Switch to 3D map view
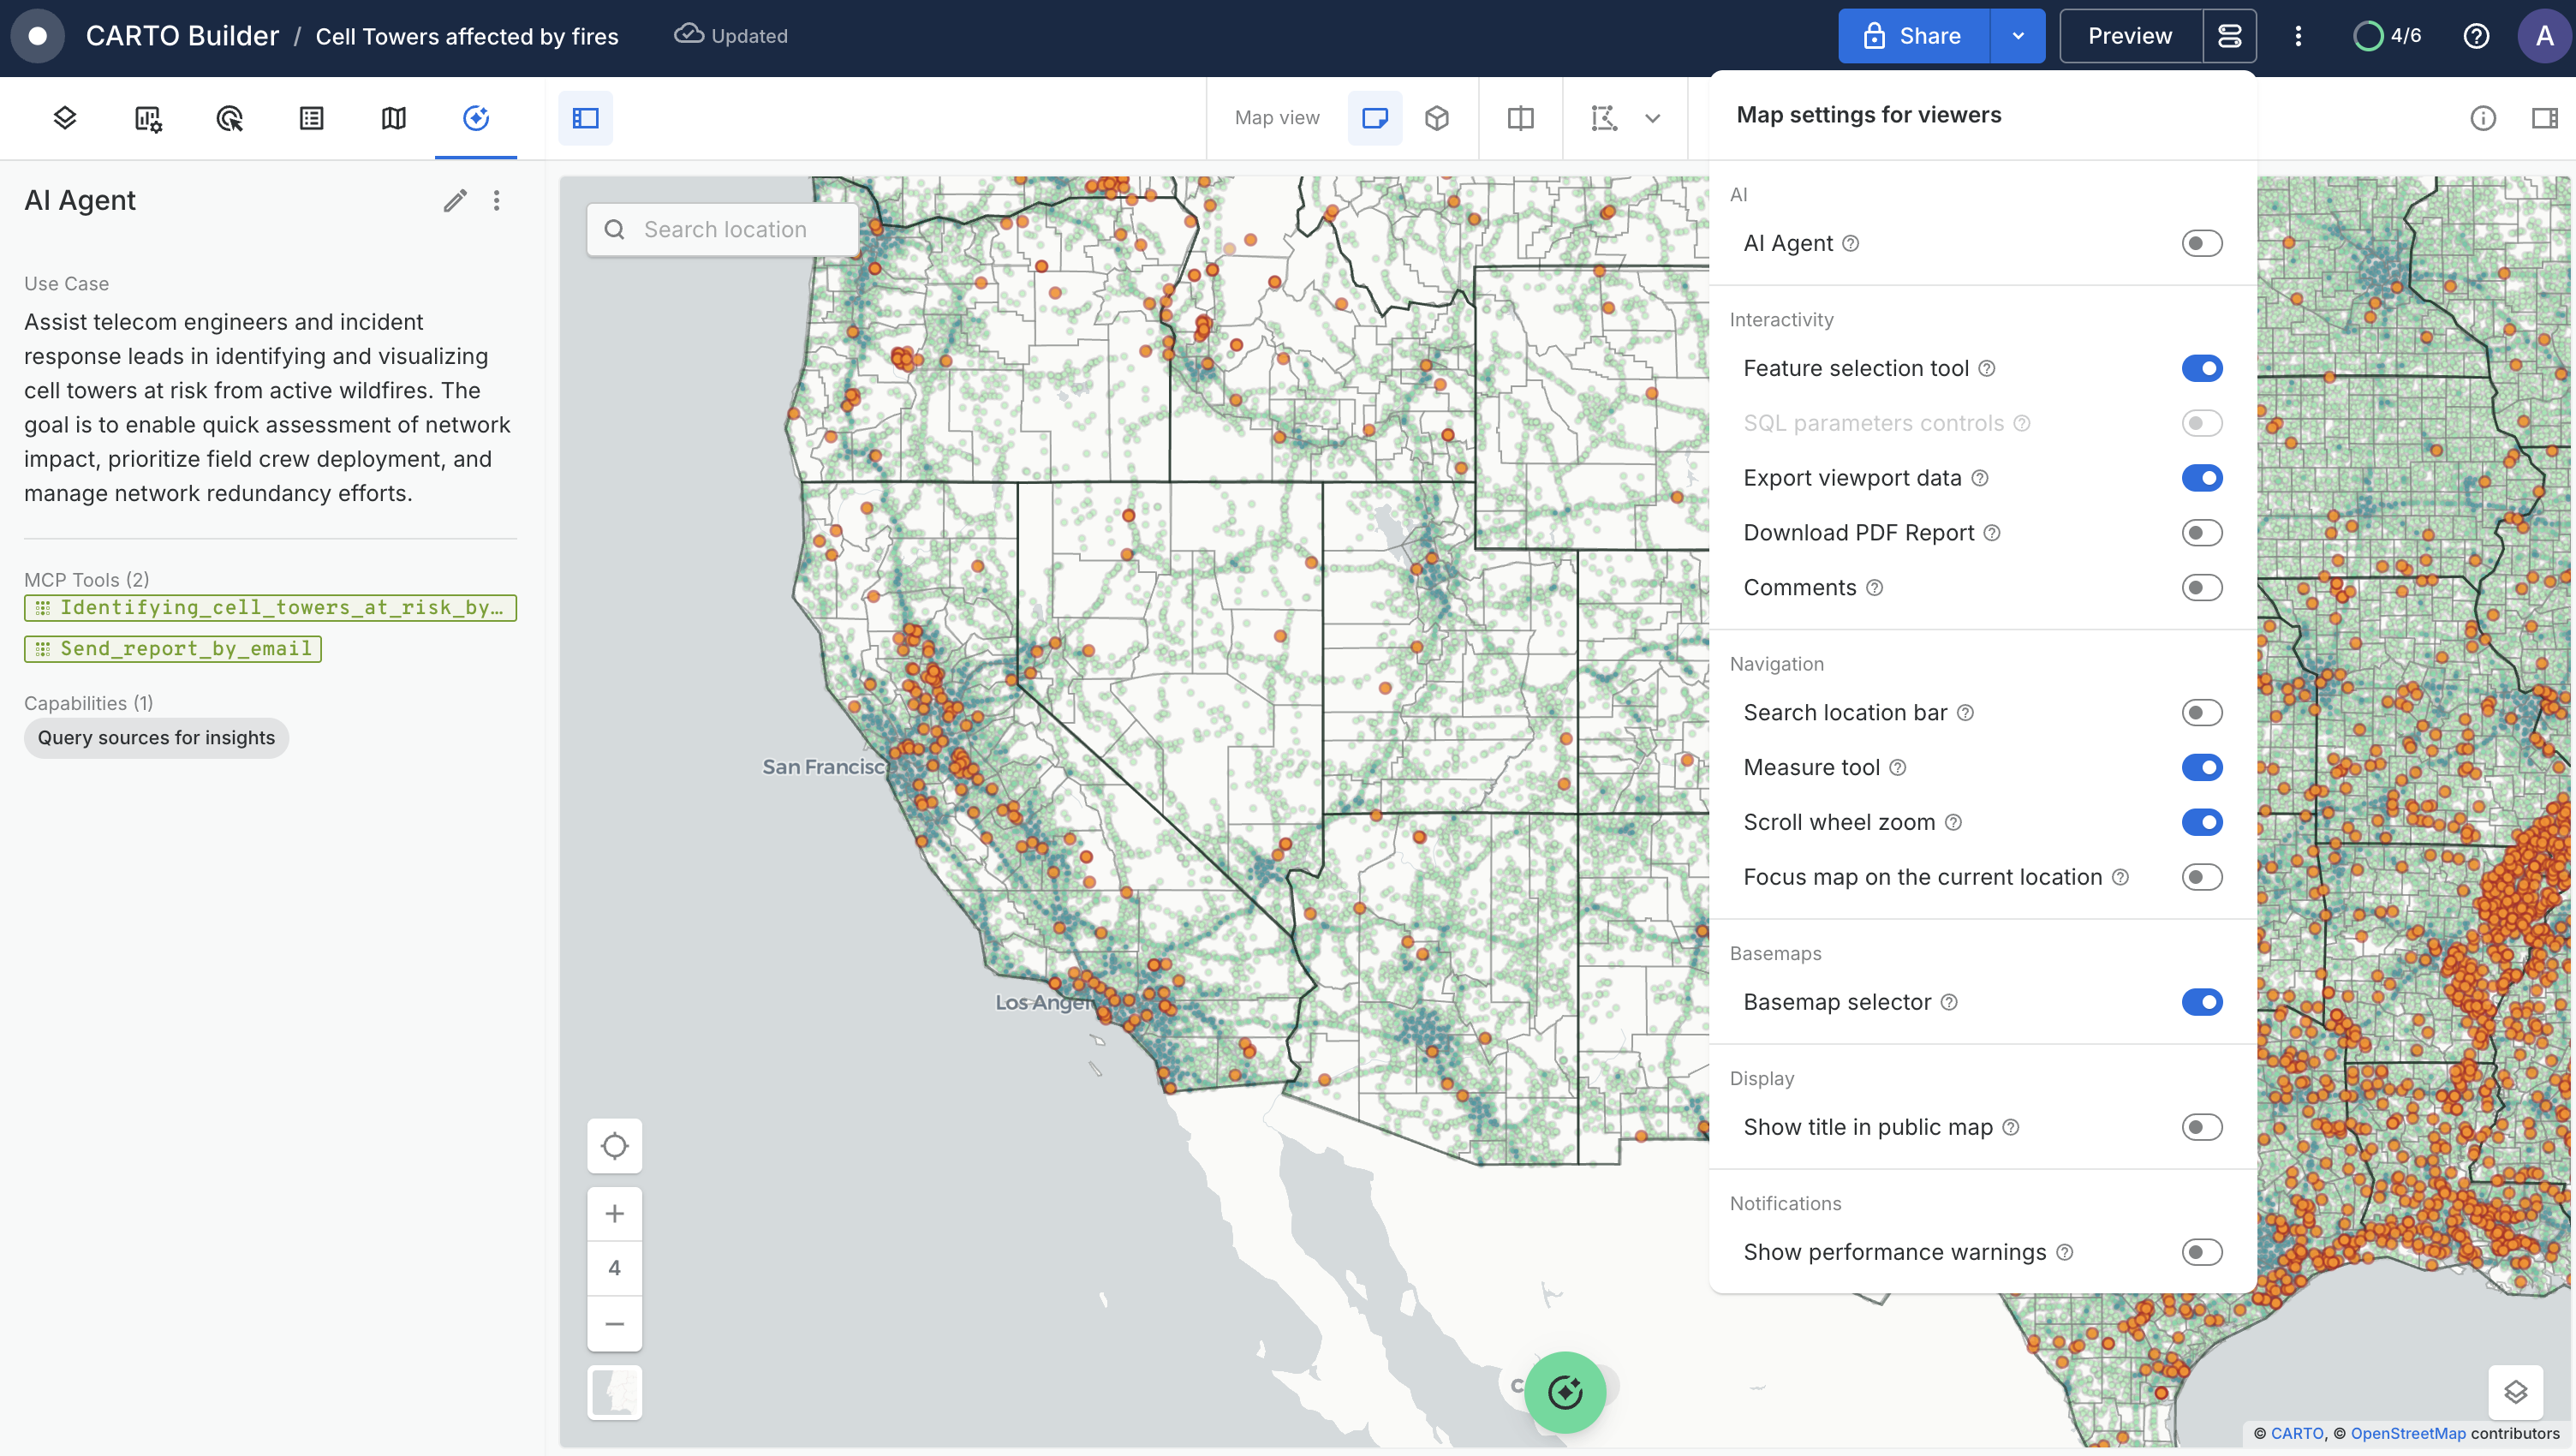This screenshot has width=2576, height=1456. click(1437, 118)
